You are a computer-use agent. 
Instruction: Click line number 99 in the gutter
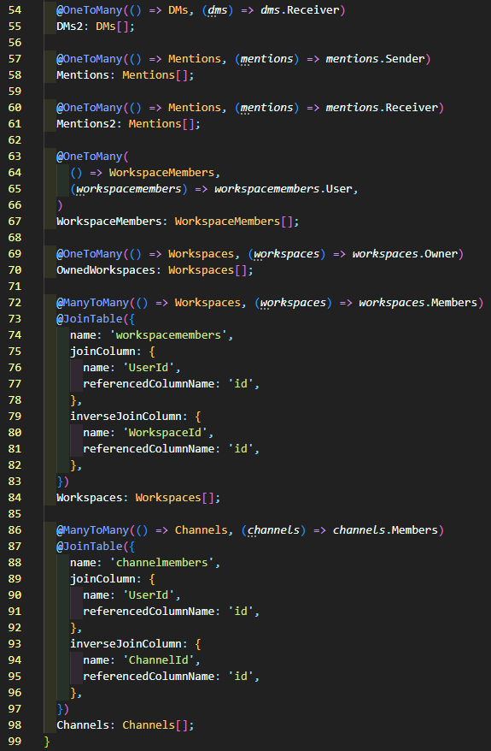pos(15,742)
